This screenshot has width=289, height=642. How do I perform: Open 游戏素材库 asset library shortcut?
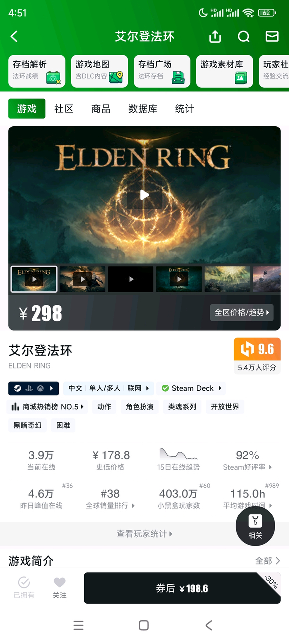click(225, 71)
